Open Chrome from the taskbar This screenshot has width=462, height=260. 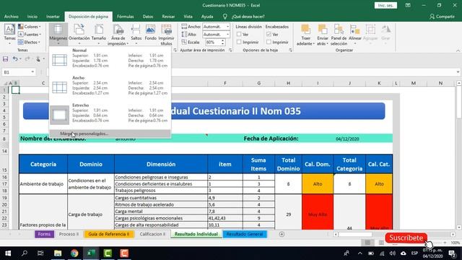coord(74,253)
